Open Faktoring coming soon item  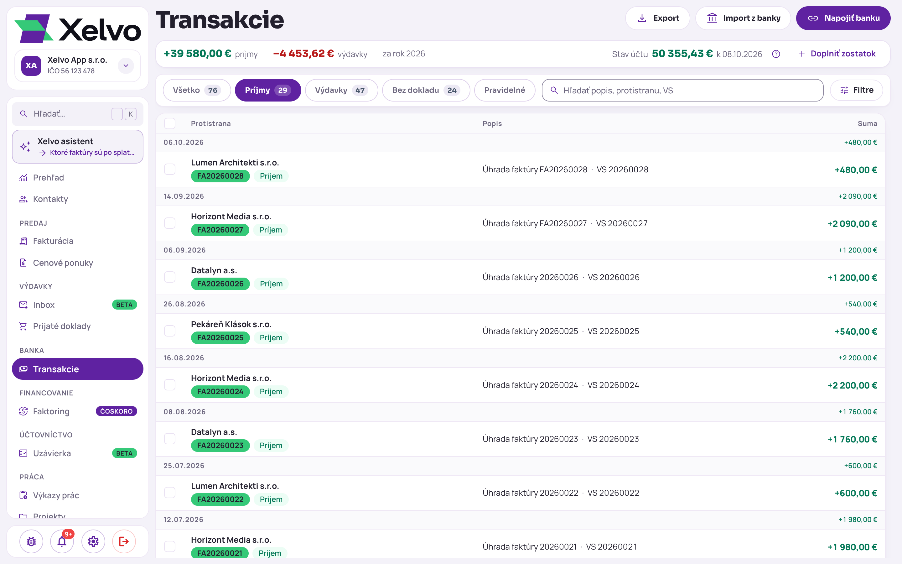(x=78, y=411)
